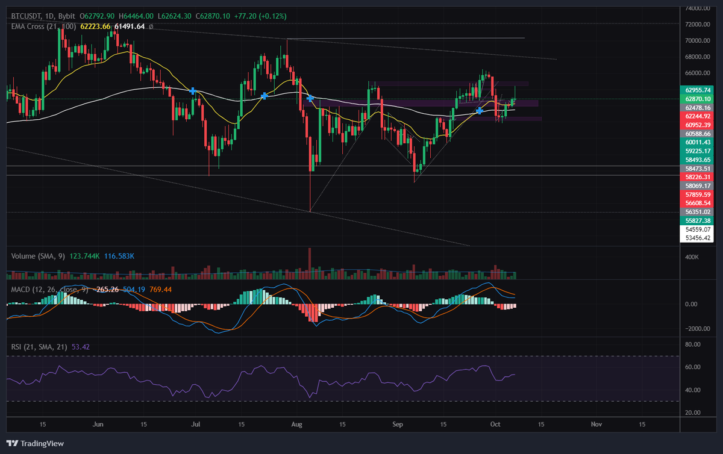This screenshot has width=723, height=454.
Task: Select the MACD (12, 26, close, 9) legend
Action: tap(50, 290)
